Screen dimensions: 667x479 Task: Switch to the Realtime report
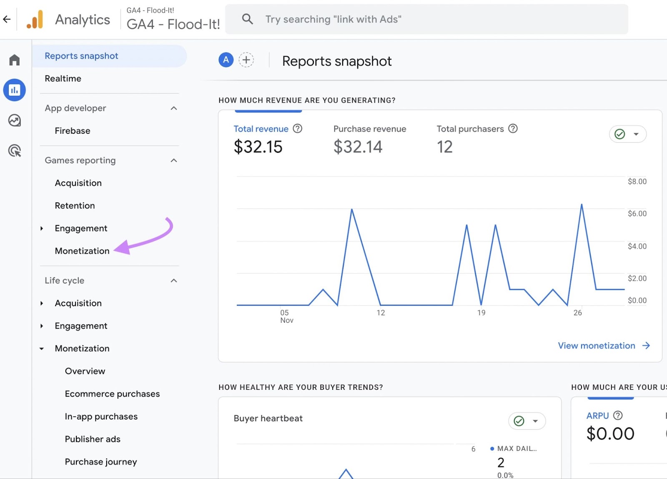pos(63,78)
